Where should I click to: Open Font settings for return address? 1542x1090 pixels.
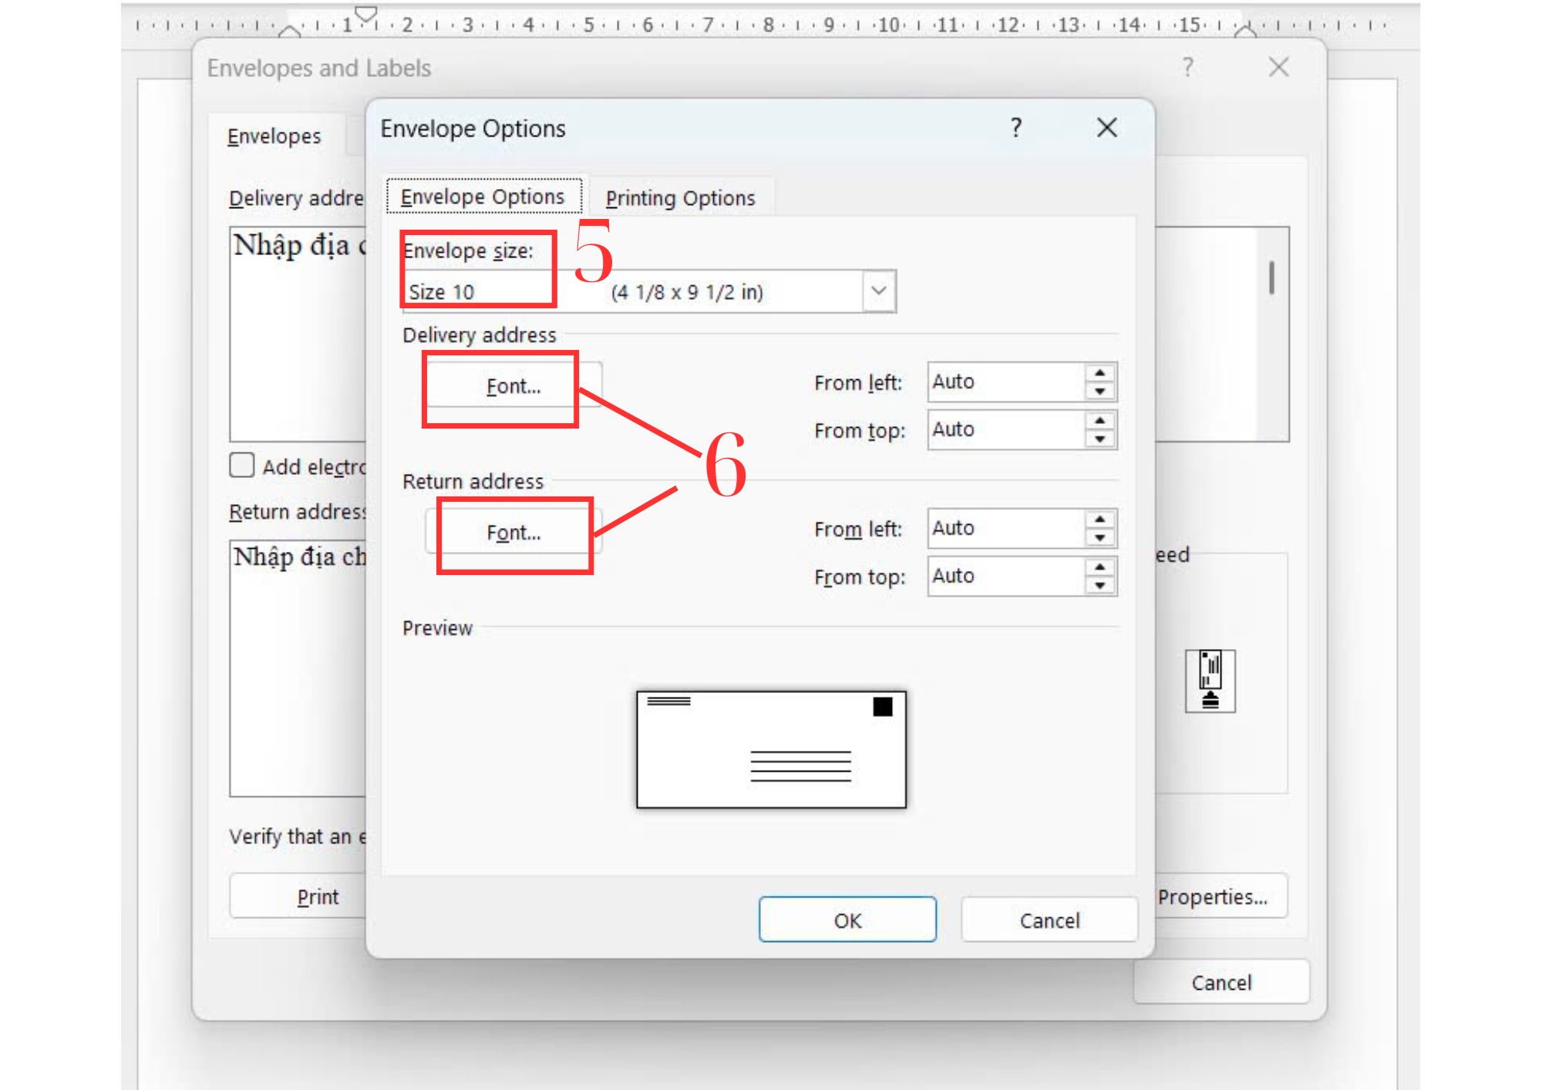[513, 532]
